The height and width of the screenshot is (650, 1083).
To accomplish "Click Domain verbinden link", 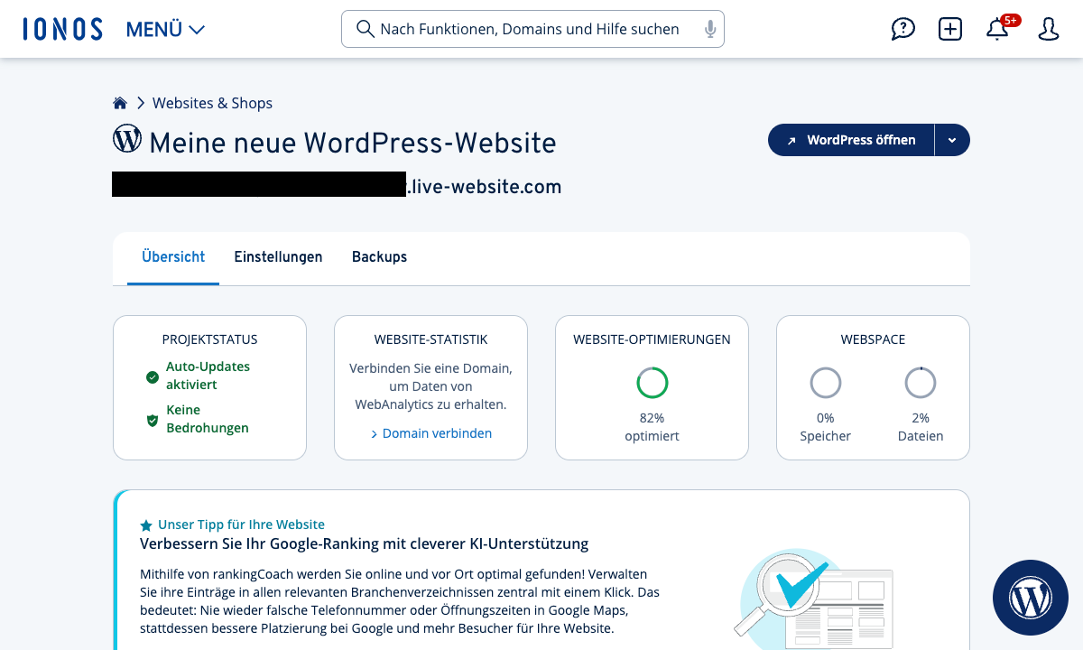I will (x=430, y=433).
